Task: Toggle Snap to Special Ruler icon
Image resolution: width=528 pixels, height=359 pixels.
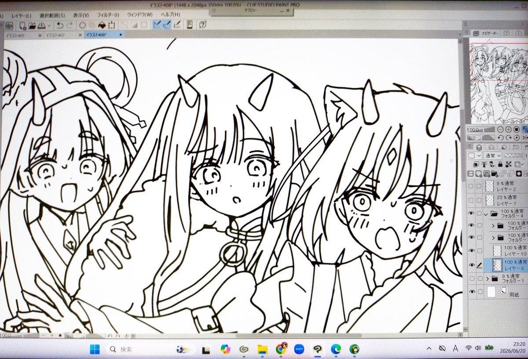Action: click(167, 25)
